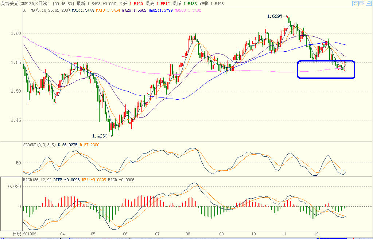The width and height of the screenshot is (373, 239).
Task: Click the restore window icon beside the arrows
Action: tap(368, 4)
